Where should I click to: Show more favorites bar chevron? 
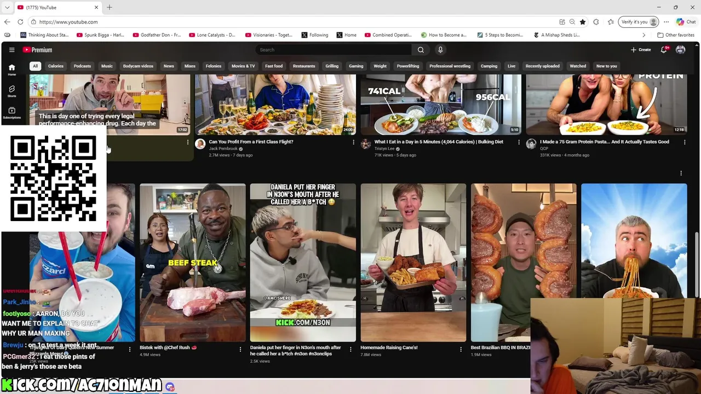pyautogui.click(x=643, y=35)
